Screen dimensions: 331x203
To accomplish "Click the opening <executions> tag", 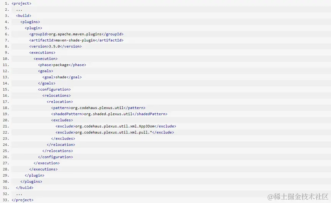I will pos(42,52).
